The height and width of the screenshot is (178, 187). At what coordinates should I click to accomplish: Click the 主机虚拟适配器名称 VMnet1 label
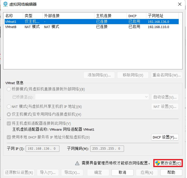coord(53,129)
